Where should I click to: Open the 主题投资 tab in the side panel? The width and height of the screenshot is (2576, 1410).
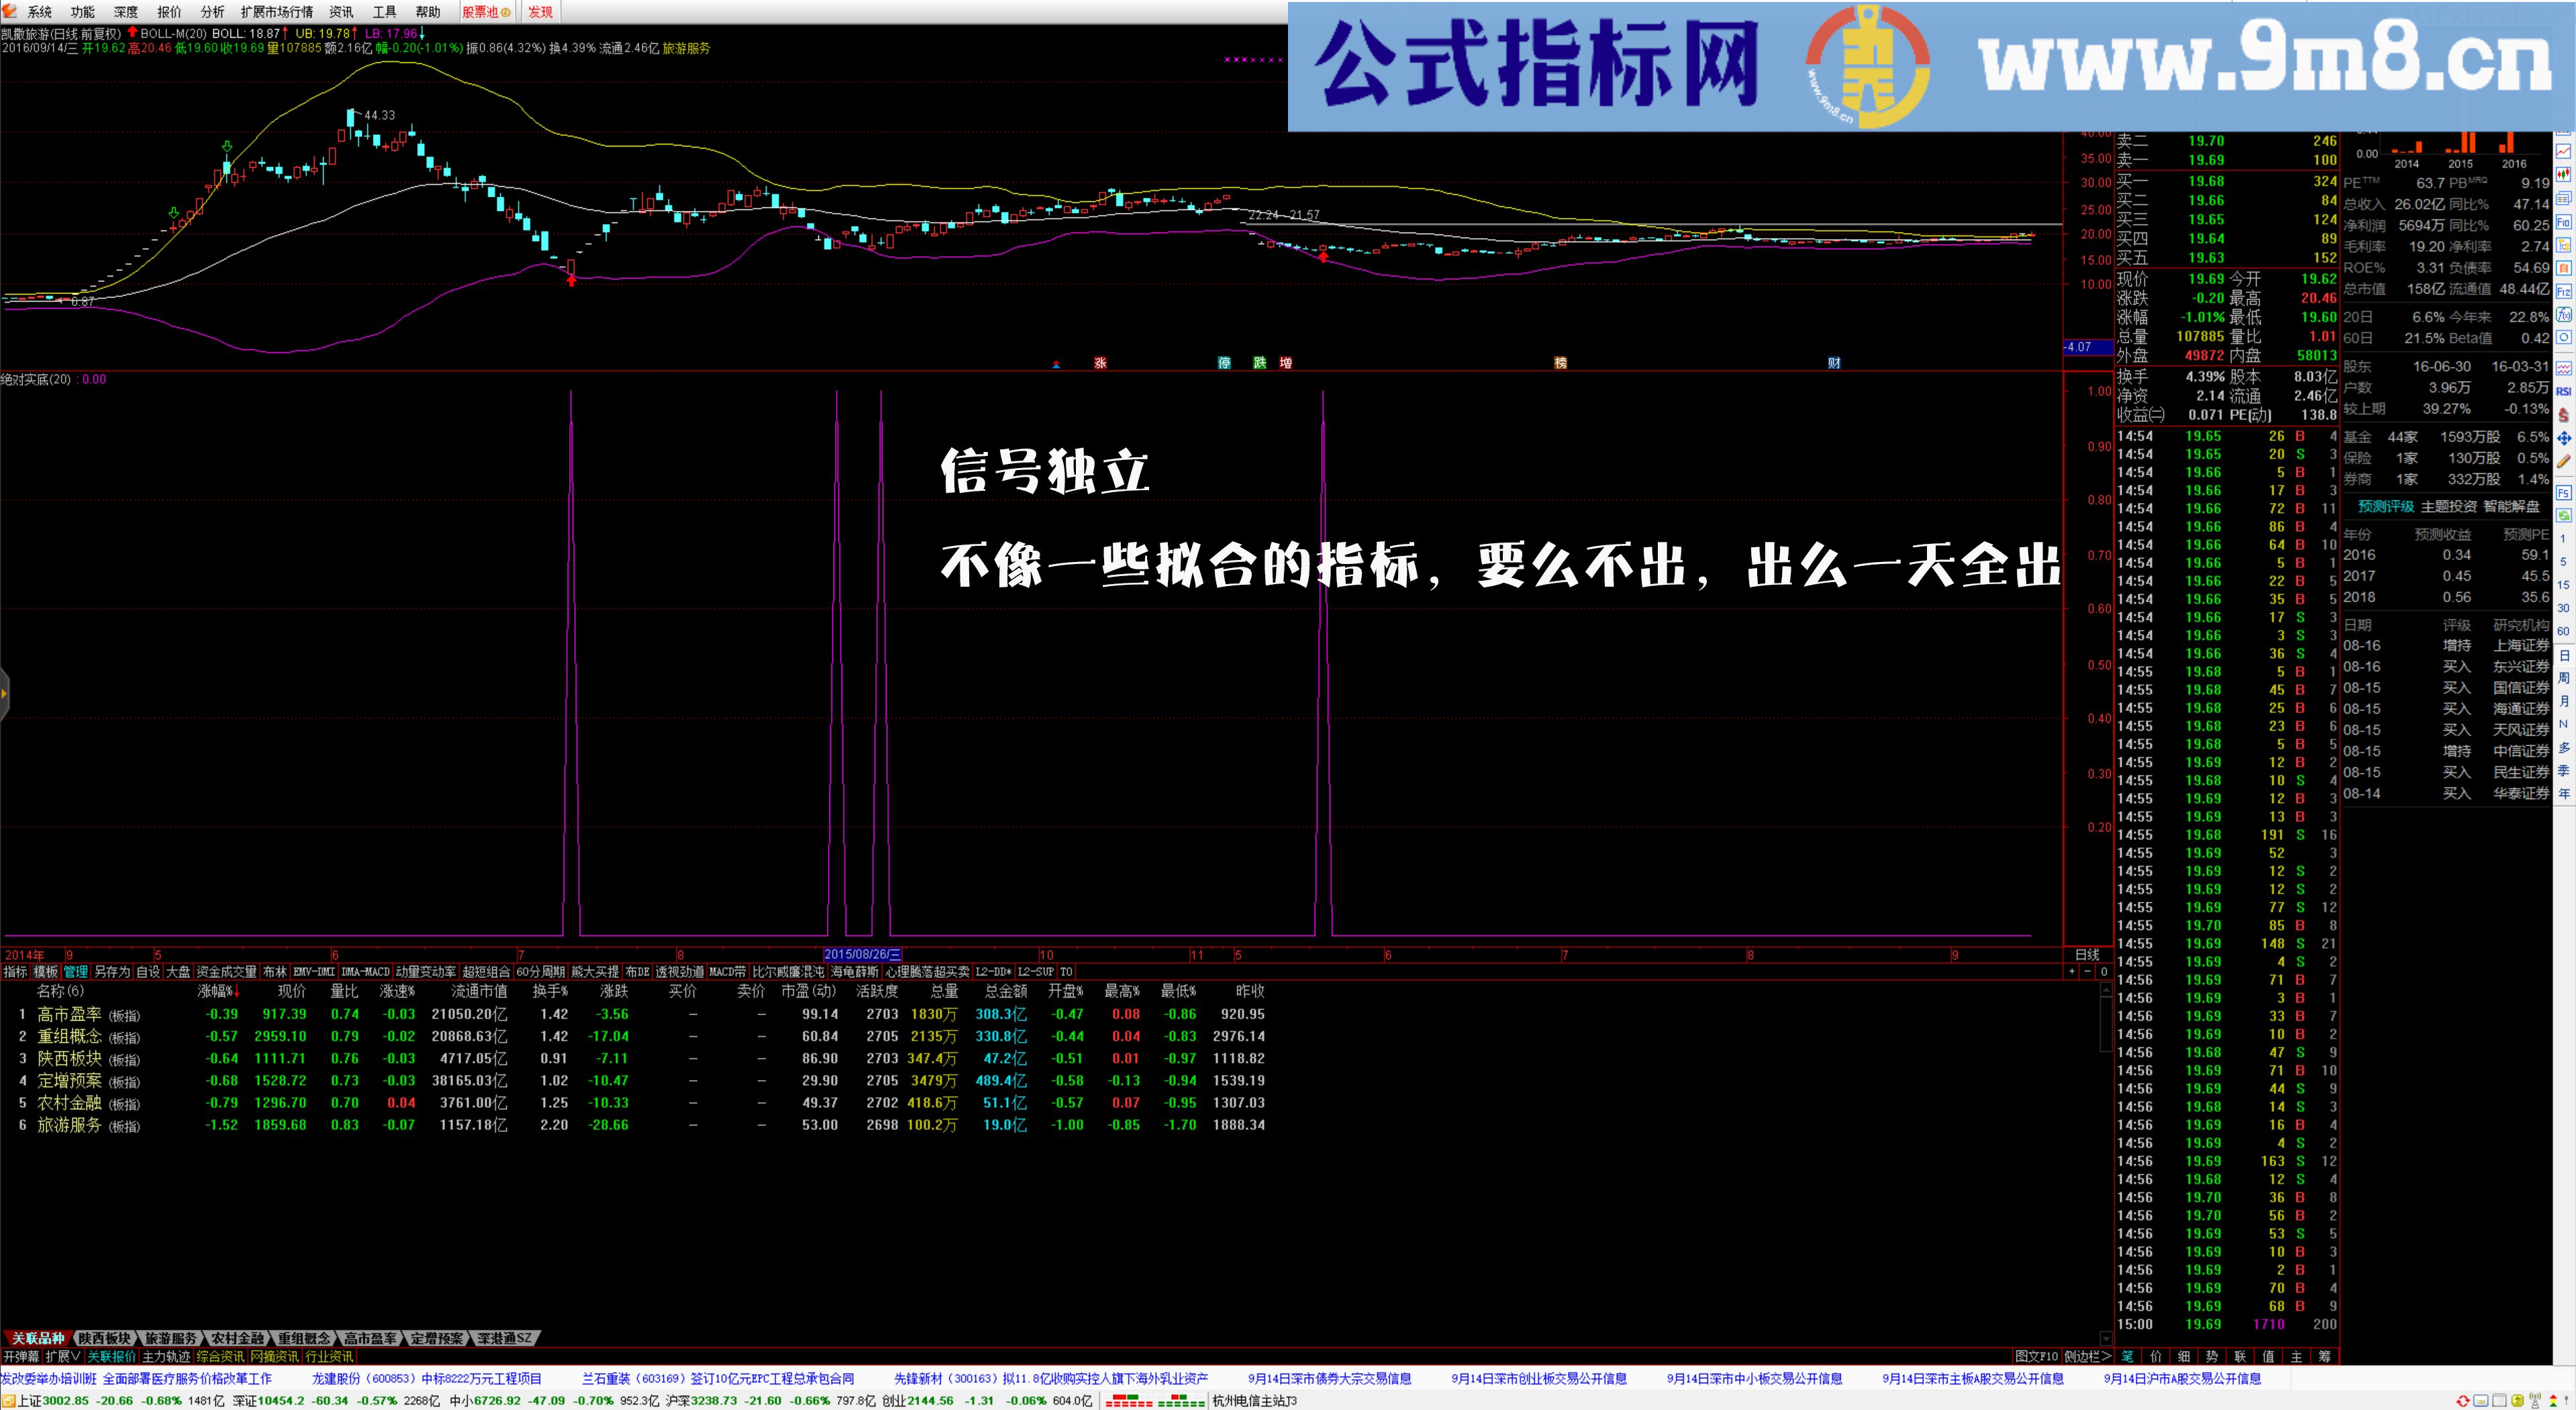[x=2449, y=506]
